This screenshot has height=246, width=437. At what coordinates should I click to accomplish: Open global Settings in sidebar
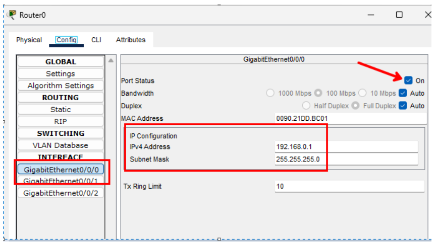(x=61, y=73)
